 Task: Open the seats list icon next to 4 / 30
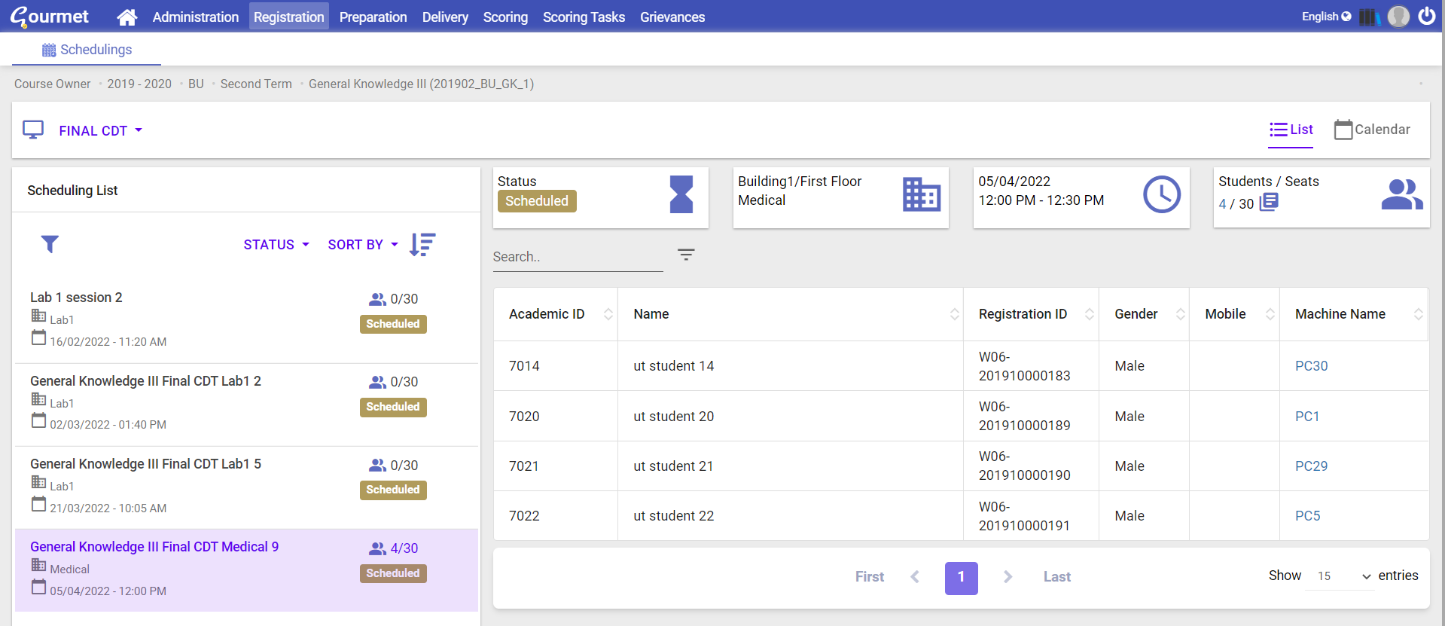pos(1269,202)
